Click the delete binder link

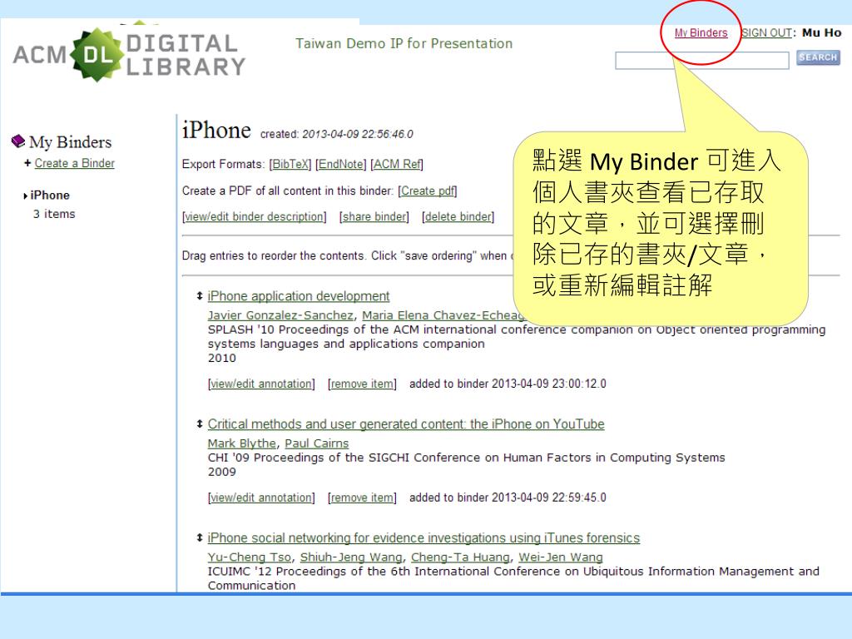458,216
